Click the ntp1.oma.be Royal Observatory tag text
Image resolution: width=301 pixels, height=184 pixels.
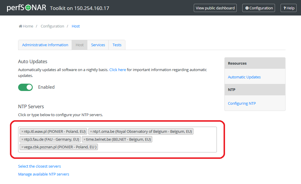tap(142, 132)
